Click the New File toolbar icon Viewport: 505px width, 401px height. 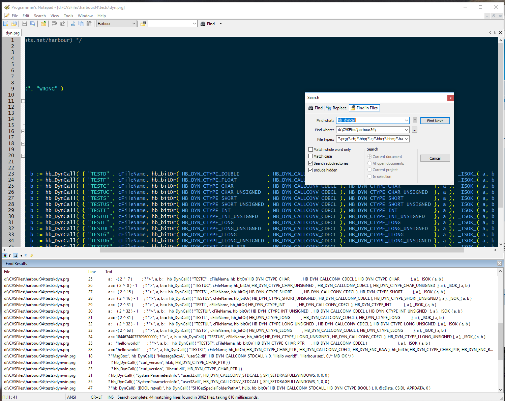[6, 24]
